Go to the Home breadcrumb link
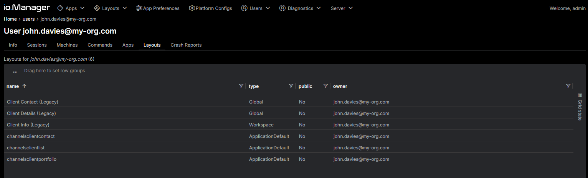Image resolution: width=588 pixels, height=178 pixels. click(x=10, y=19)
